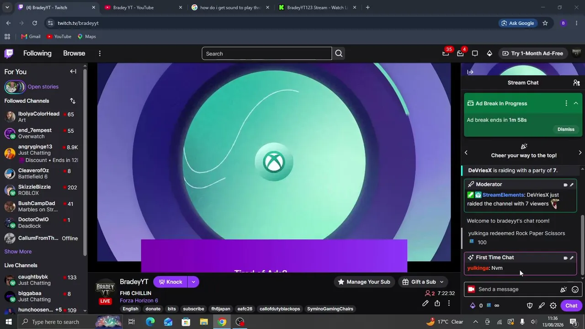Collapse the For You sidebar arrow
Viewport: 585px width, 329px height.
click(73, 71)
